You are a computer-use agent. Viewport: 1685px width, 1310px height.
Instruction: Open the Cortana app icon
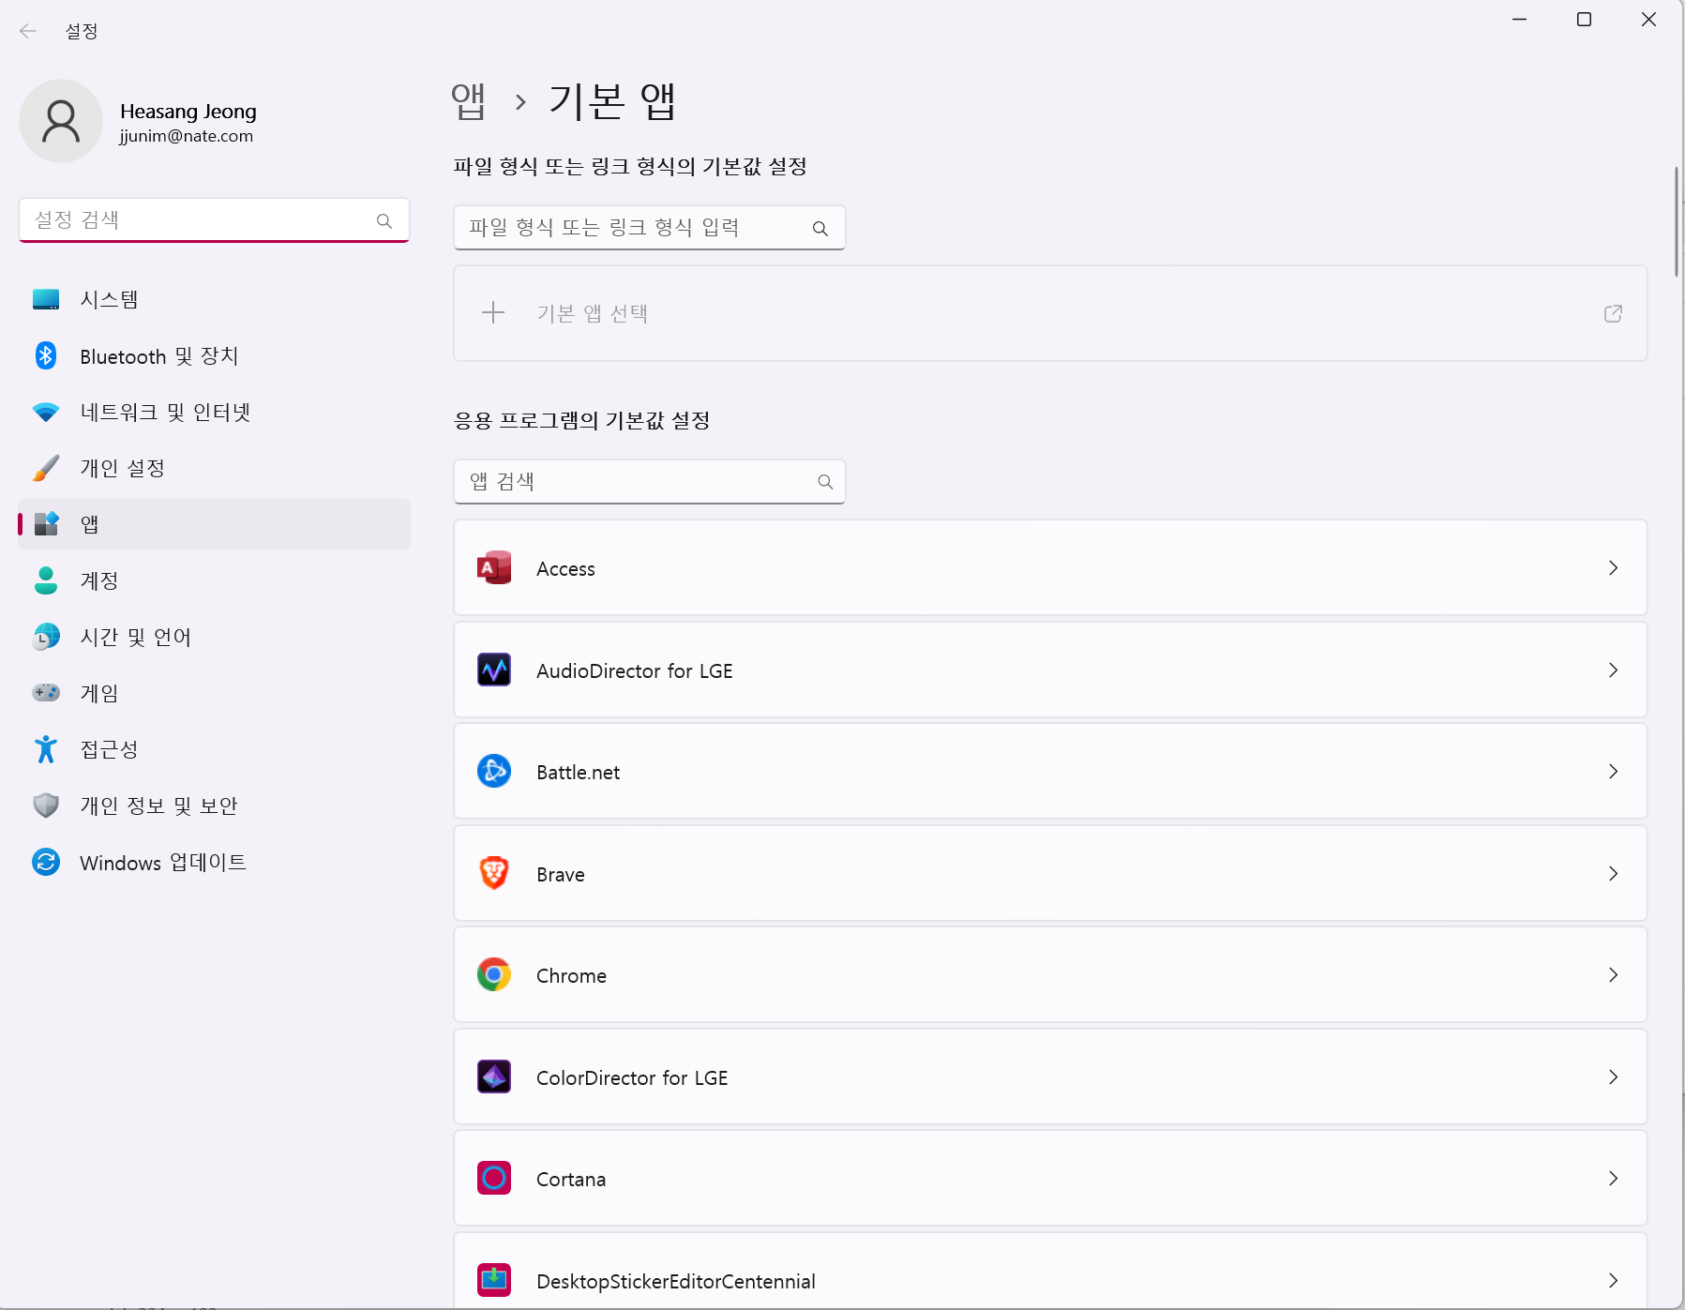click(x=494, y=1178)
